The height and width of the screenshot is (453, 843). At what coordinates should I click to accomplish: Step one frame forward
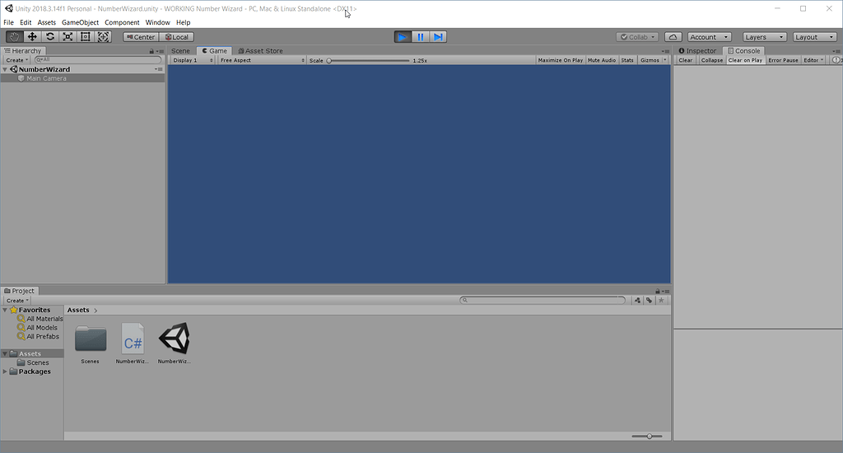438,36
